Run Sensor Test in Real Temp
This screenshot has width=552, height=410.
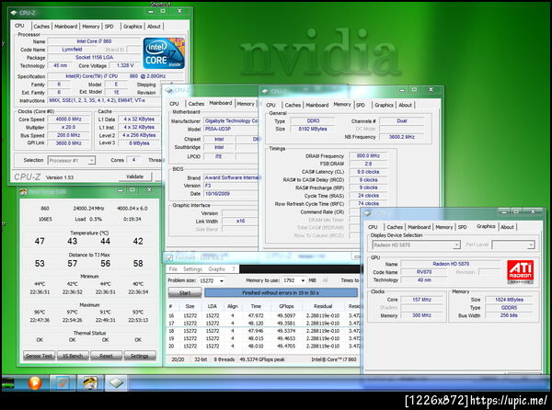[x=39, y=356]
